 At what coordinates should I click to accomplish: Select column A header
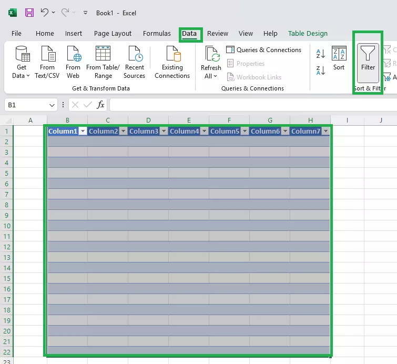tap(30, 120)
